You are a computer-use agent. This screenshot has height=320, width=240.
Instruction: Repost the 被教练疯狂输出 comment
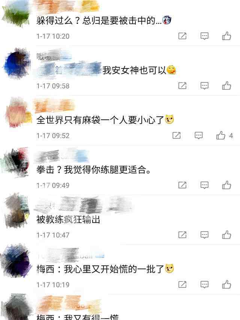tap(182, 235)
